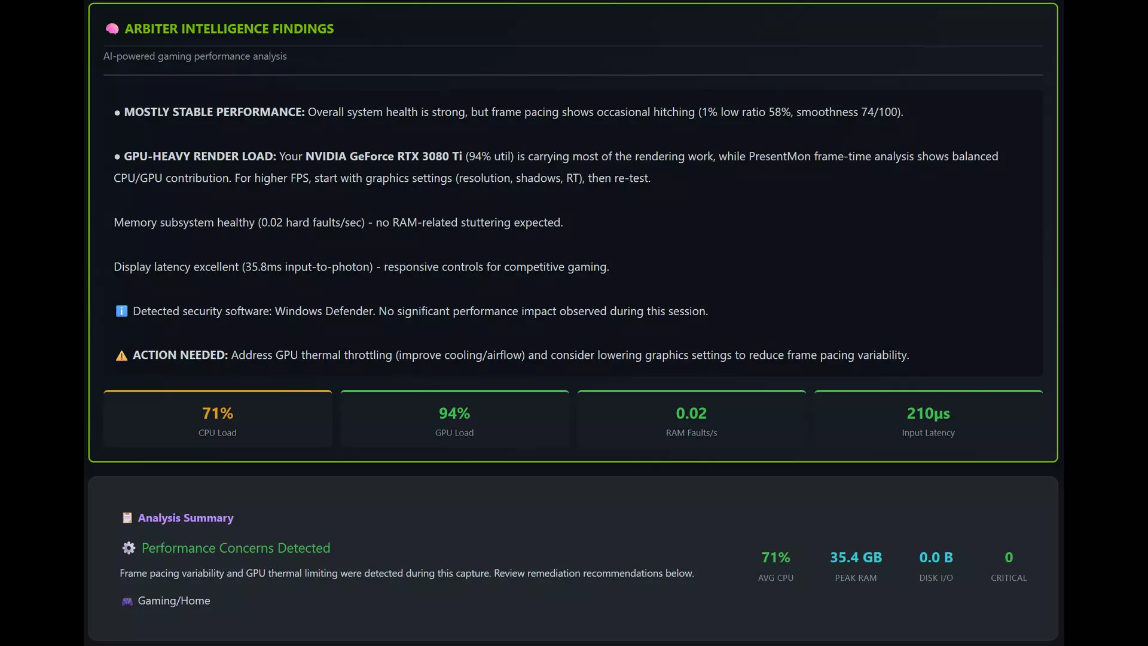This screenshot has width=1148, height=646.
Task: Click the NVIDIA GeForce RTX 3080 Ti text
Action: [383, 156]
